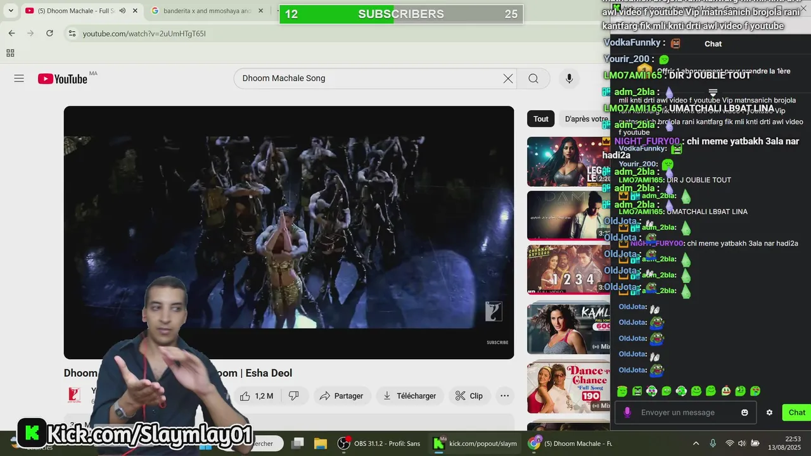Open Task View in taskbar
This screenshot has height=456, width=811.
(x=298, y=443)
